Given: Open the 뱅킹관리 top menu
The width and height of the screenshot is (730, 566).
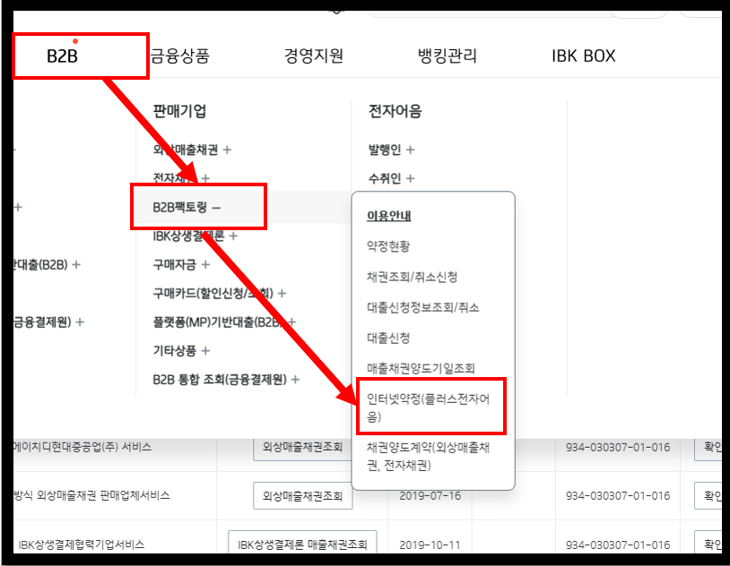Looking at the screenshot, I should [x=447, y=56].
